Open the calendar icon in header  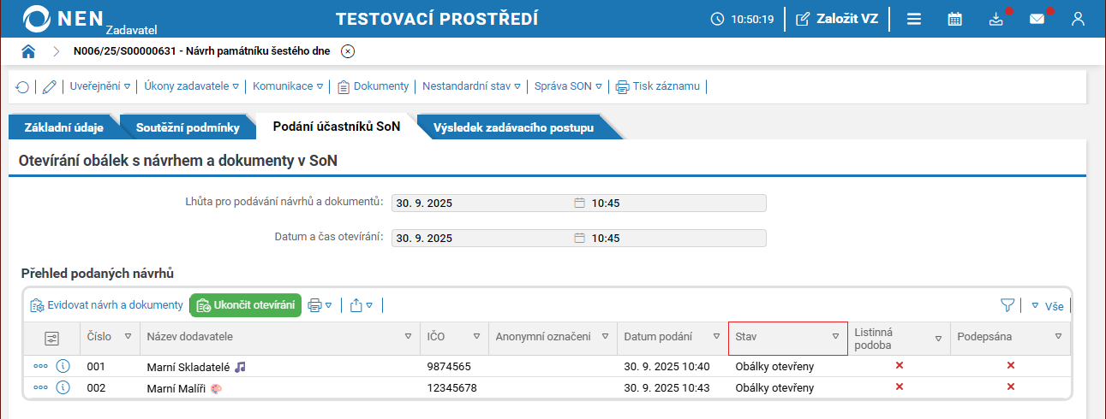(954, 19)
